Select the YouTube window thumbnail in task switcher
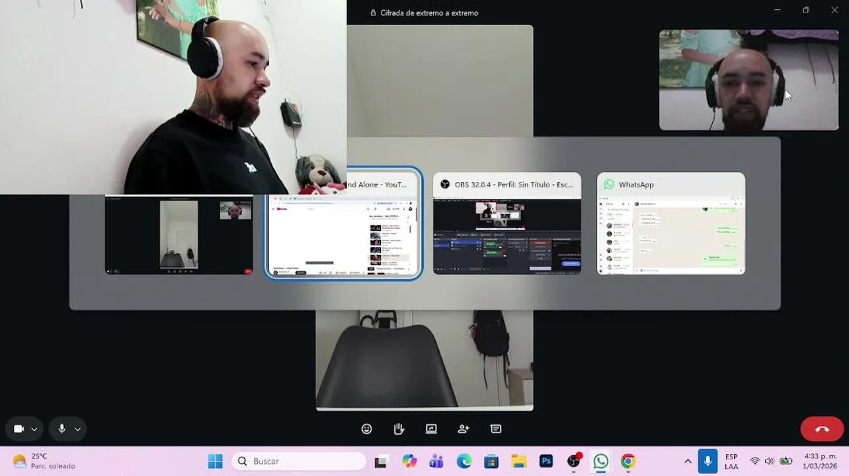This screenshot has height=476, width=849. tap(344, 224)
